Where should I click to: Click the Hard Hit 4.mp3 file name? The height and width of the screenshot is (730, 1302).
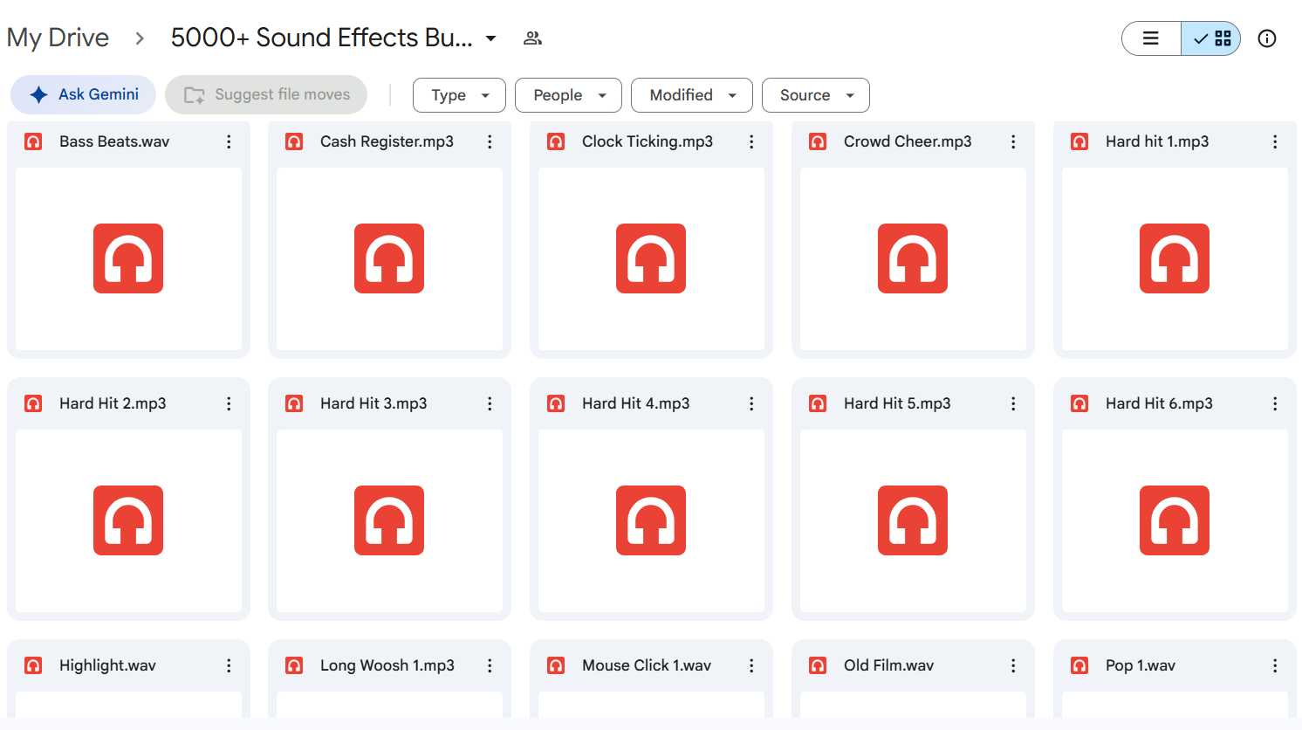(x=636, y=403)
